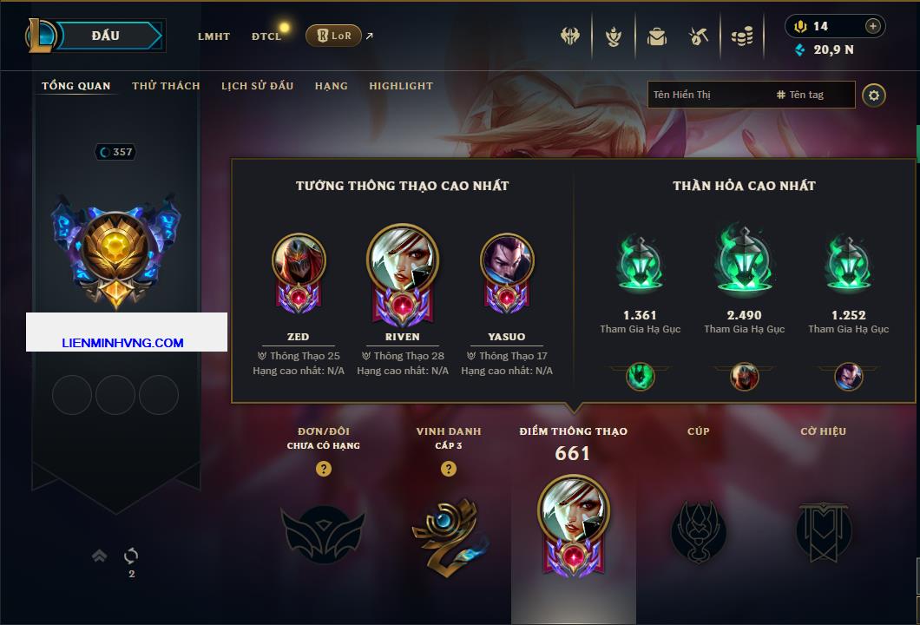Open the backpack items icon
Image resolution: width=920 pixels, height=625 pixels.
656,37
